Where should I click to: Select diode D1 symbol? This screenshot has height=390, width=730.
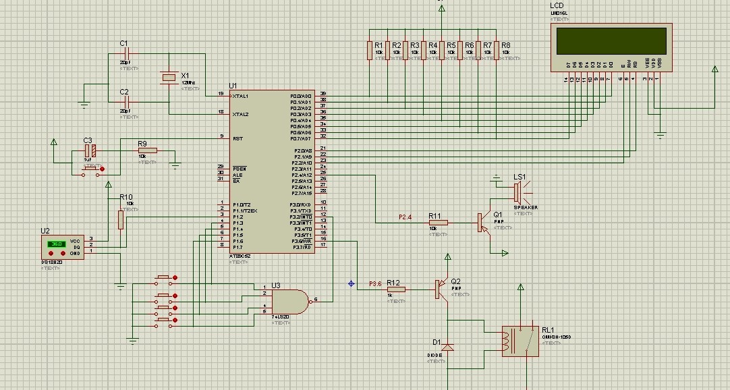click(447, 347)
